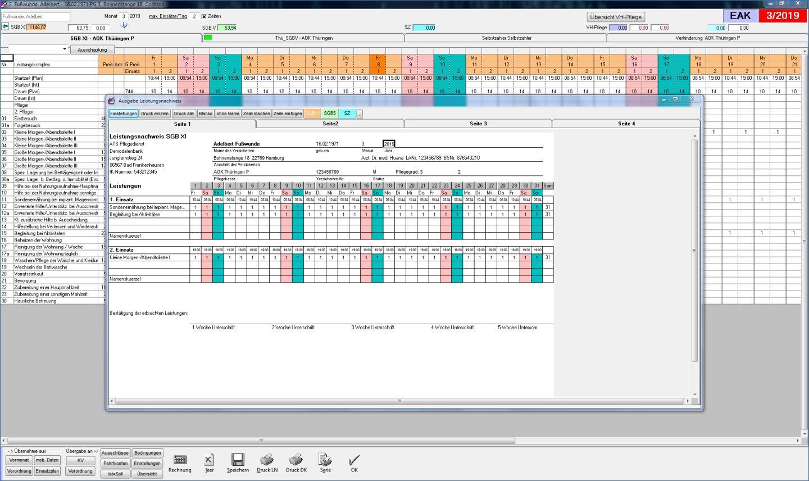Screen dimensions: 809x481
Task: Click the back arrow next to SGB XI
Action: pos(5,27)
